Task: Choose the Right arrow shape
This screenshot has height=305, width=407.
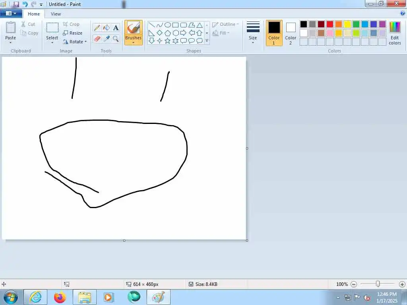Action: pyautogui.click(x=184, y=33)
